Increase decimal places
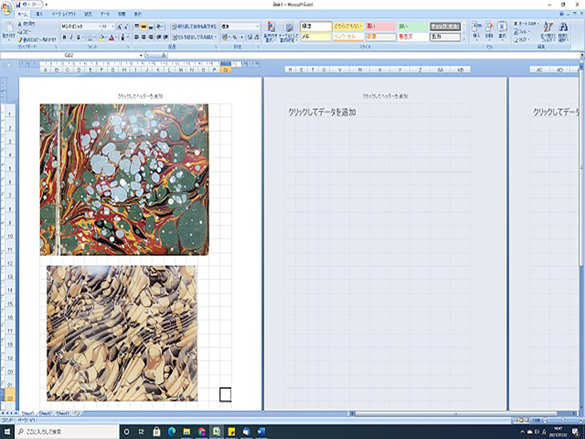The height and width of the screenshot is (439, 585). pyautogui.click(x=250, y=37)
